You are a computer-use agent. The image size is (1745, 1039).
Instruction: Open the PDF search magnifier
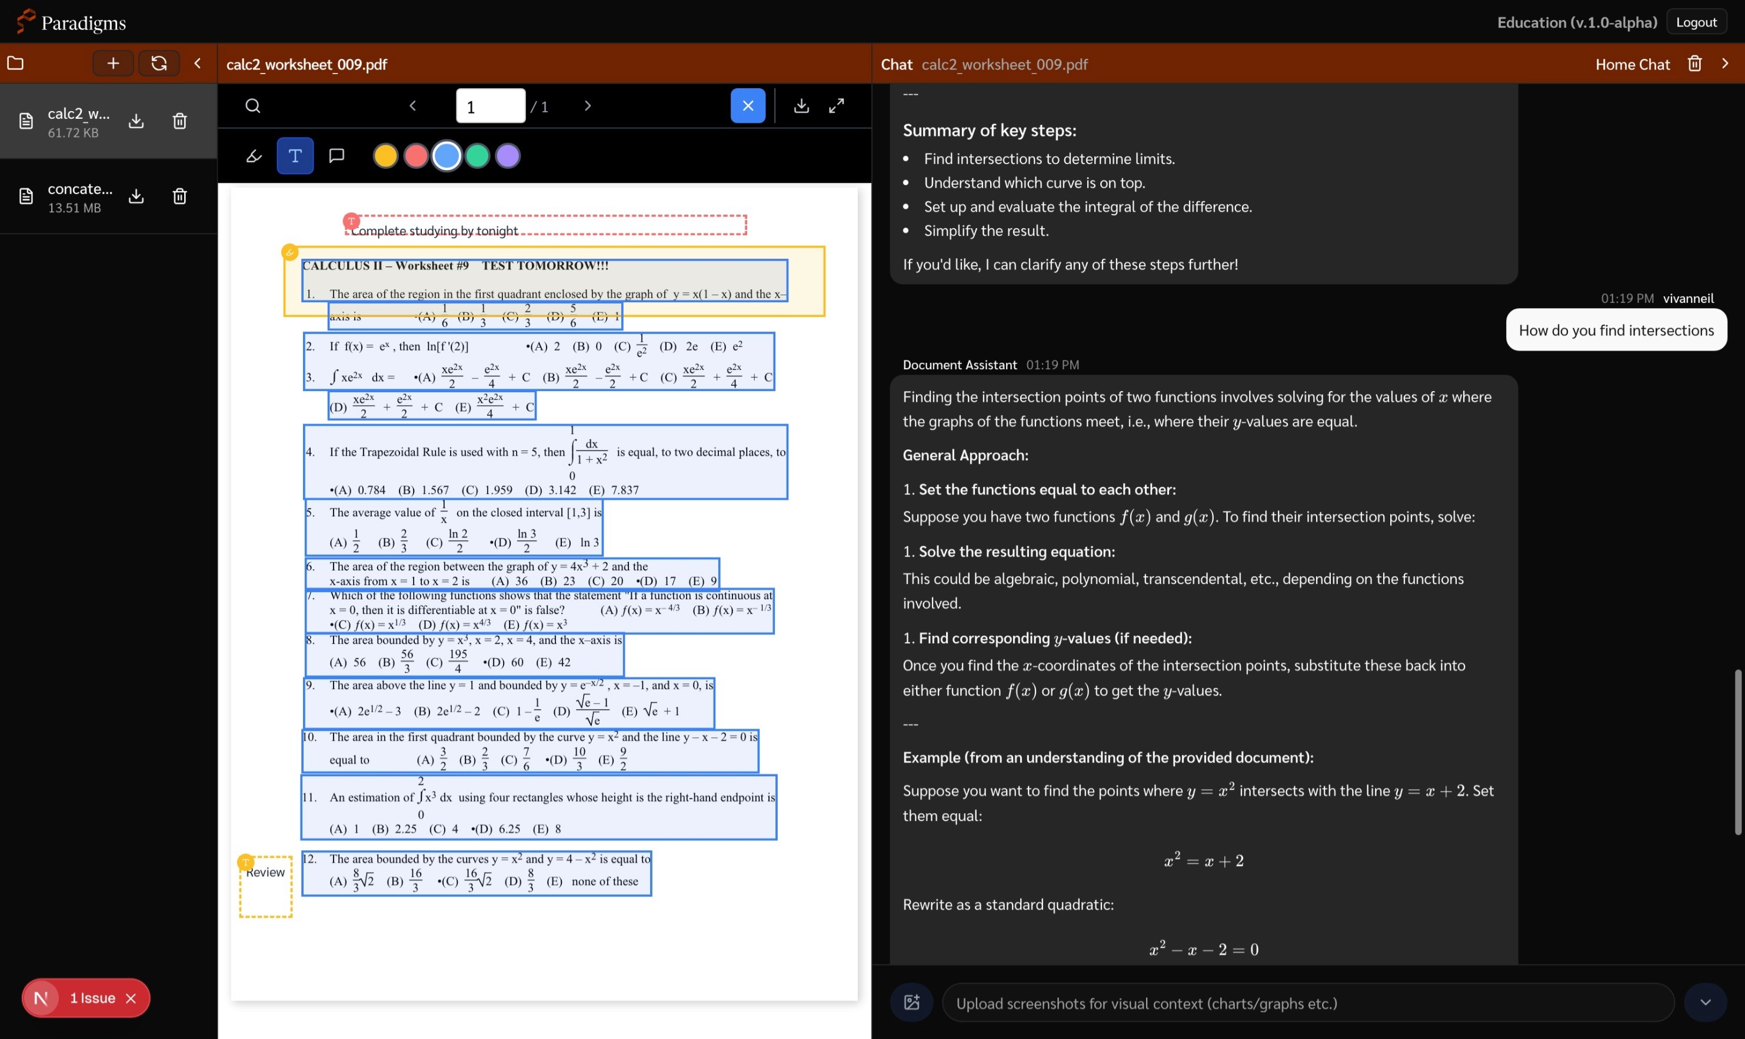click(253, 106)
